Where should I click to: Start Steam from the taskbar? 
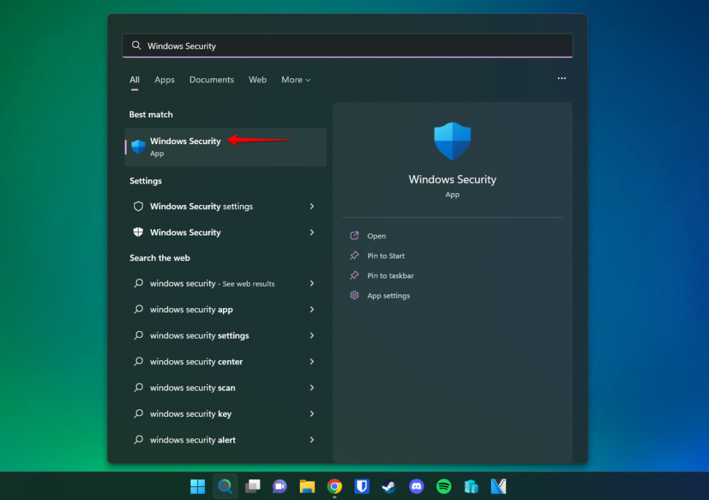click(388, 486)
